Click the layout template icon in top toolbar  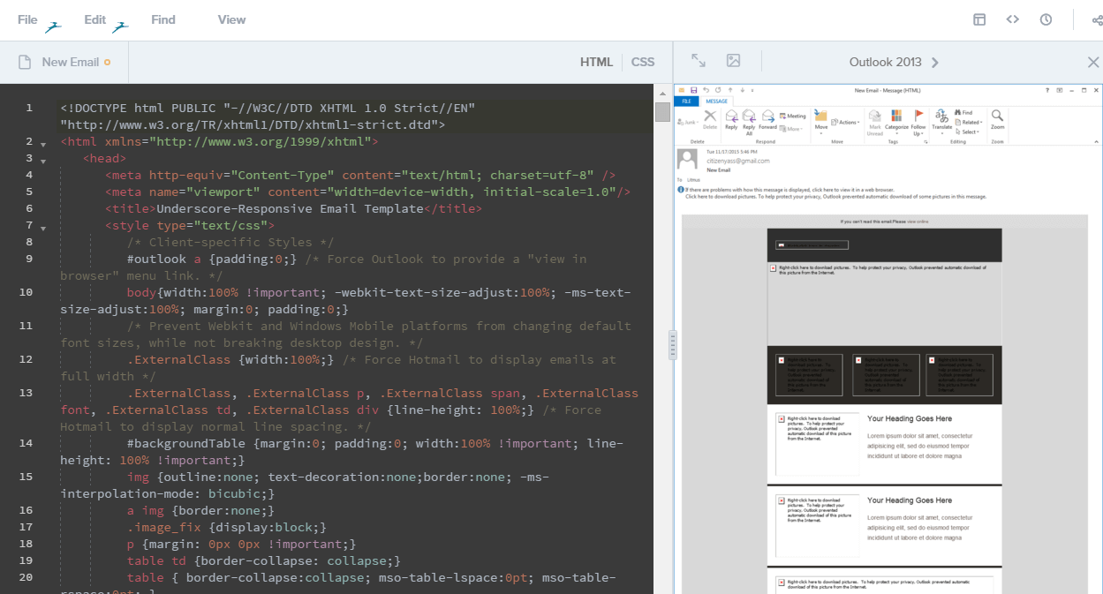979,19
